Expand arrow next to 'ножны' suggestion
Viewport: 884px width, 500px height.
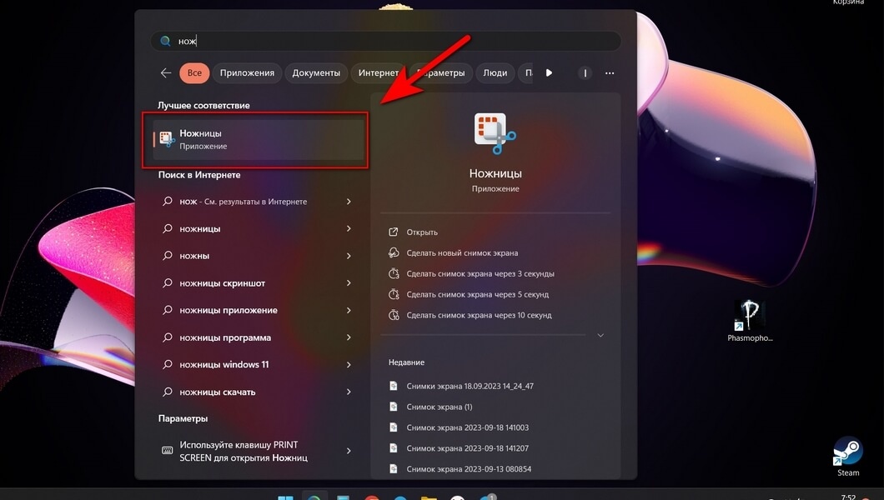coord(349,256)
